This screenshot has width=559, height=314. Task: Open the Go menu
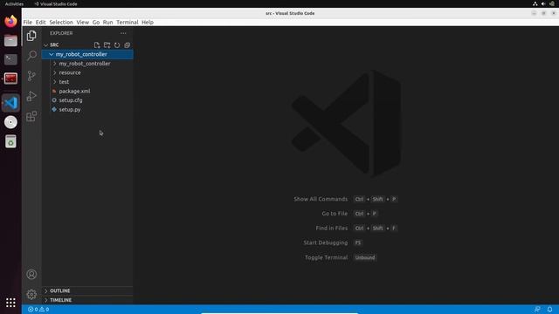(96, 22)
